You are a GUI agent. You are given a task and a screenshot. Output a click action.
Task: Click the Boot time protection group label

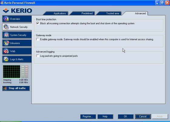coord(46,19)
